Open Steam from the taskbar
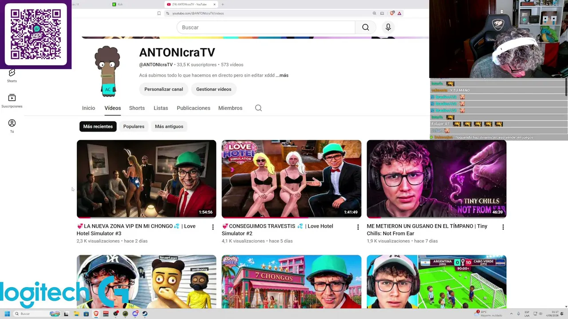The width and height of the screenshot is (568, 319). [145, 314]
